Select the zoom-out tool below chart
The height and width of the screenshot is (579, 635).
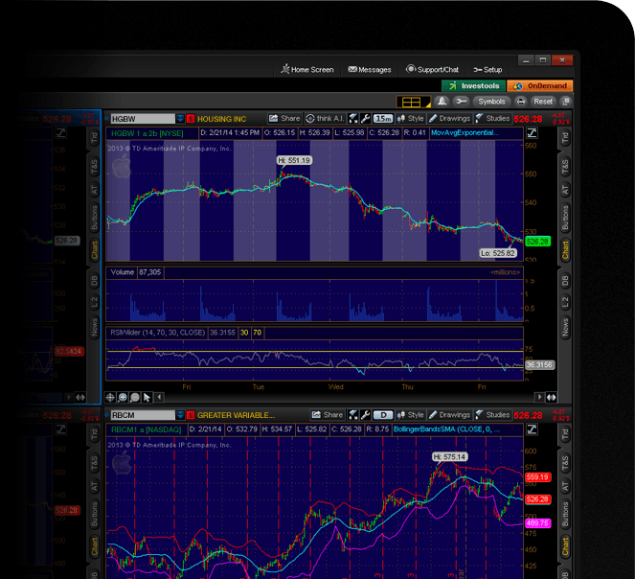[135, 398]
